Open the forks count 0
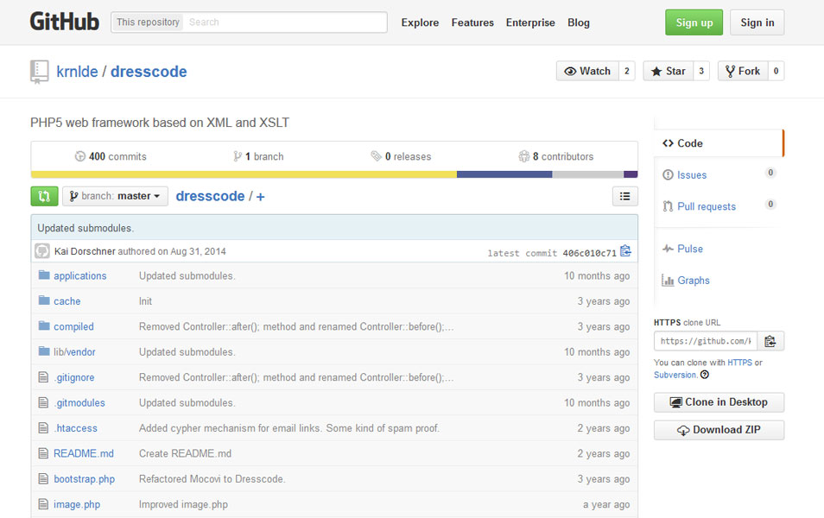Image resolution: width=824 pixels, height=518 pixels. [x=776, y=71]
